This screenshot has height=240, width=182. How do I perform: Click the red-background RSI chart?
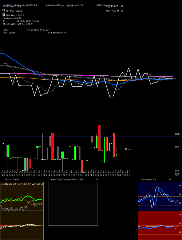tap(160, 225)
